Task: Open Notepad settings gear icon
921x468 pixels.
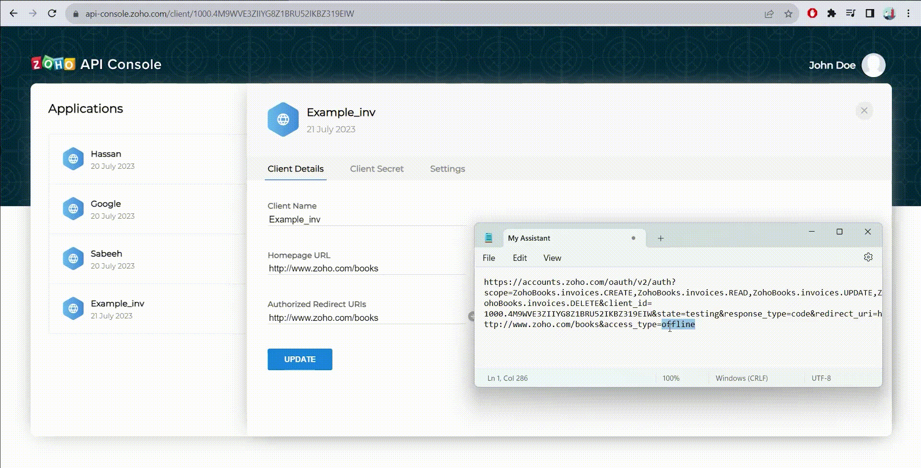Action: 868,257
